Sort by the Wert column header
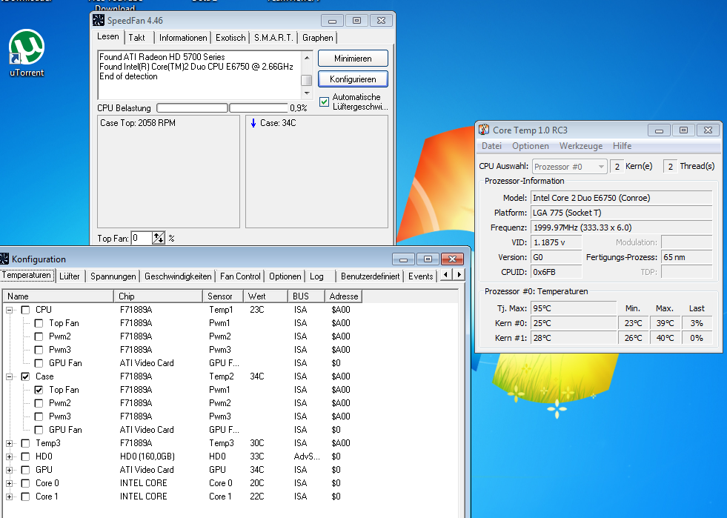Image resolution: width=727 pixels, height=518 pixels. 265,296
